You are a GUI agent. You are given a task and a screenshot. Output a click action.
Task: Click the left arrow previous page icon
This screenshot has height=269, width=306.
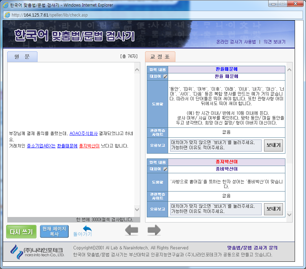132,230
